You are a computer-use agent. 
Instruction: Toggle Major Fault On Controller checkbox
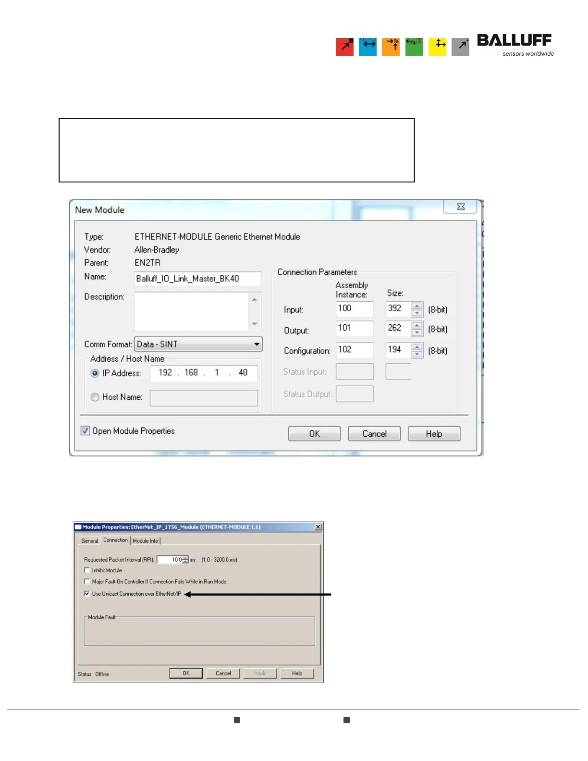coord(87,581)
